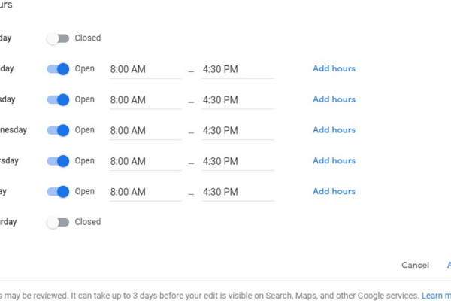Screen dimensions: 451x301
Task: Turn off the Friday Open toggle
Action: (x=58, y=192)
